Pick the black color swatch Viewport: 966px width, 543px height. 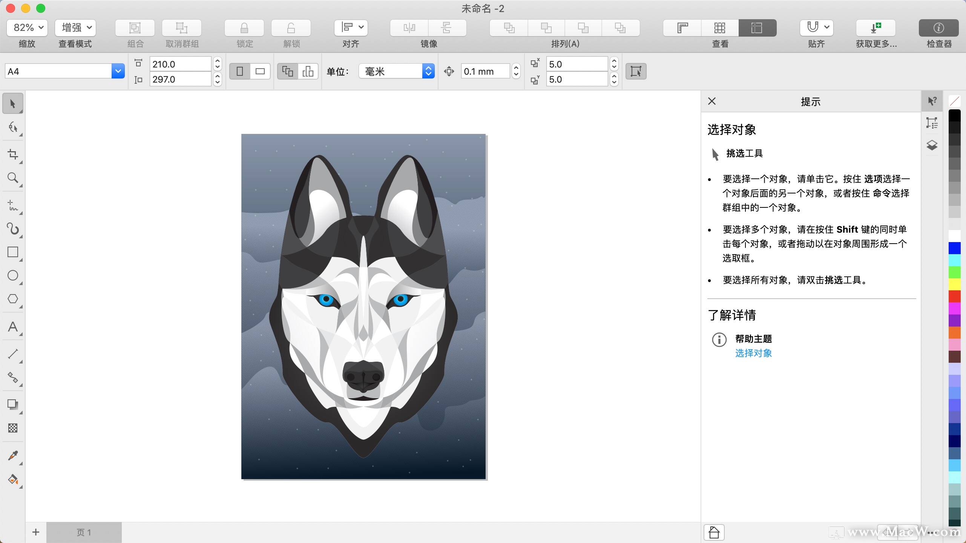point(954,115)
